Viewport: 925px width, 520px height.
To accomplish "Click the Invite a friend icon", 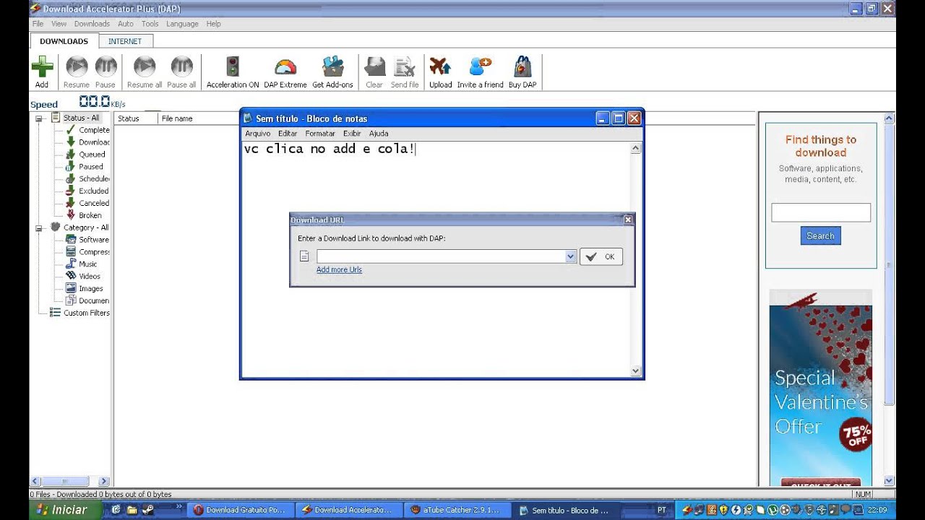I will click(x=480, y=68).
